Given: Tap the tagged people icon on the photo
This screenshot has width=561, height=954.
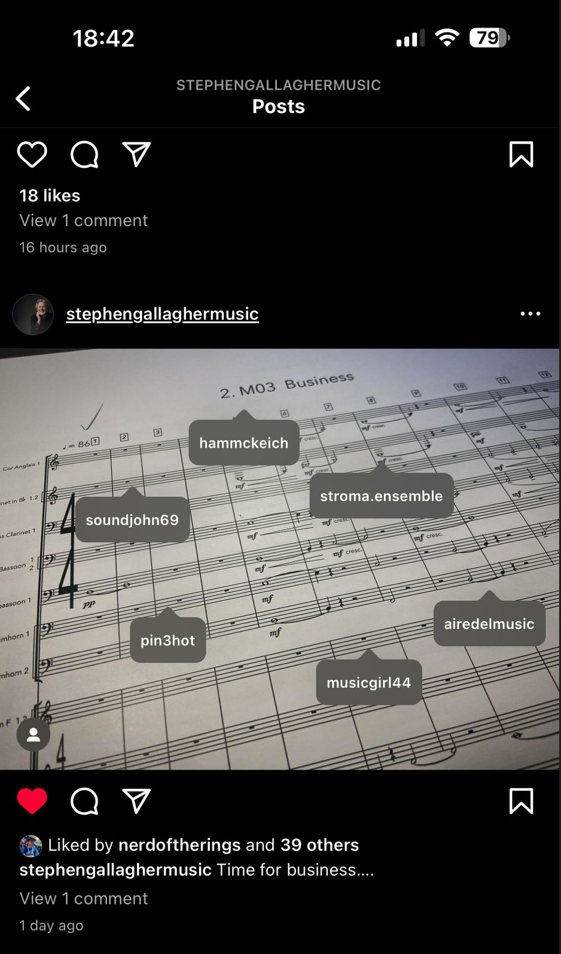Looking at the screenshot, I should click(x=33, y=734).
